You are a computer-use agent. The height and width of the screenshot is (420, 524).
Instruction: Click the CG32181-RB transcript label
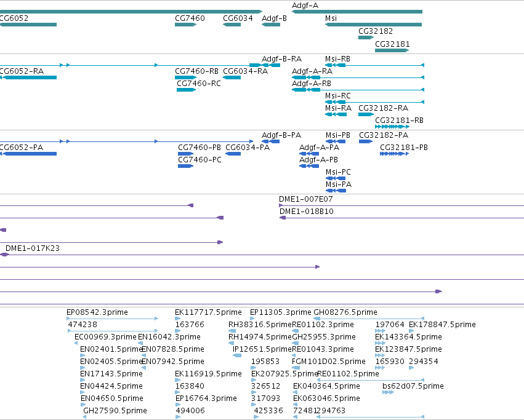click(400, 121)
